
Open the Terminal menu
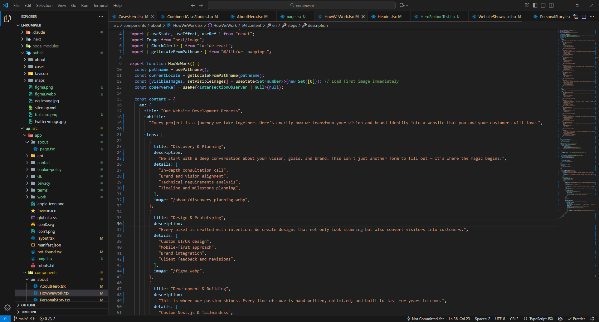coord(100,5)
